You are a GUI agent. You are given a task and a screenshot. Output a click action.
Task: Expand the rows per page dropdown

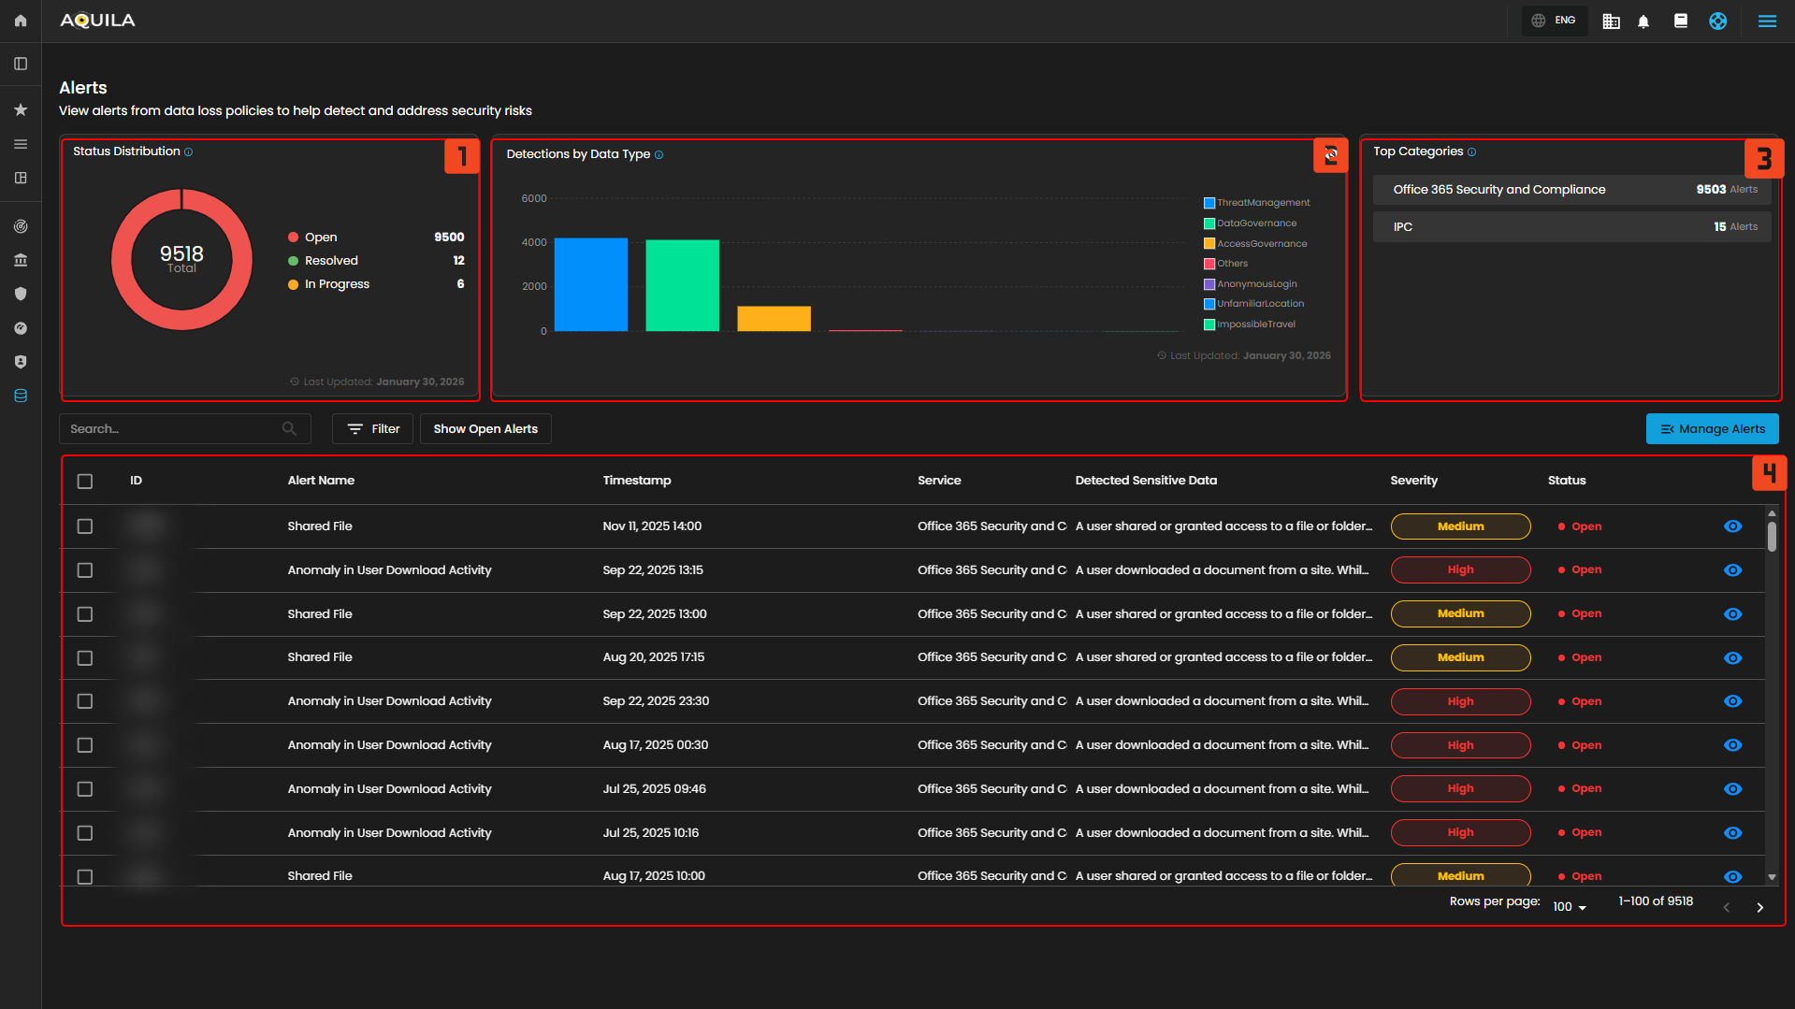pyautogui.click(x=1570, y=907)
